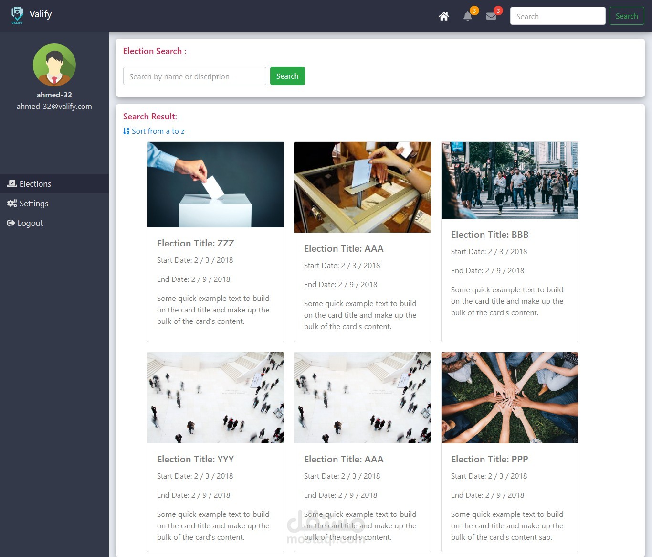Click the title Election Title: YYY
Screen dimensions: 652x557
point(196,459)
